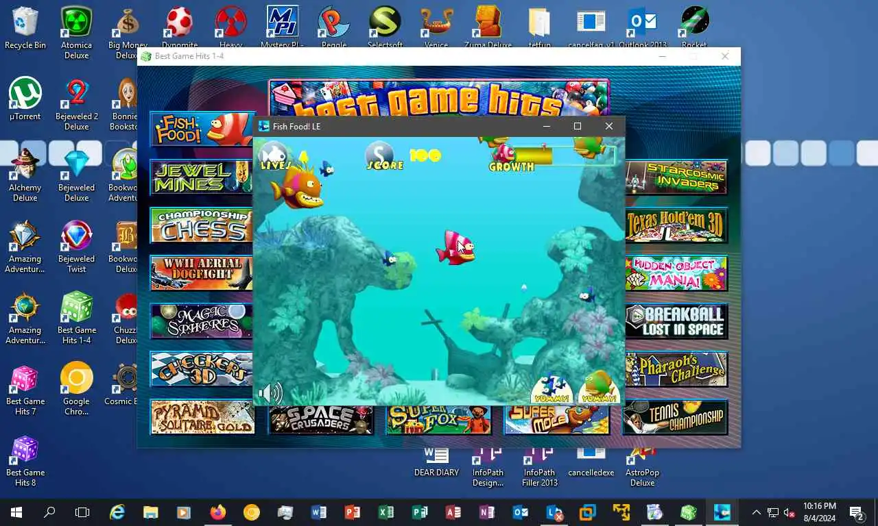Show hidden system tray icons
878x526 pixels.
point(756,512)
